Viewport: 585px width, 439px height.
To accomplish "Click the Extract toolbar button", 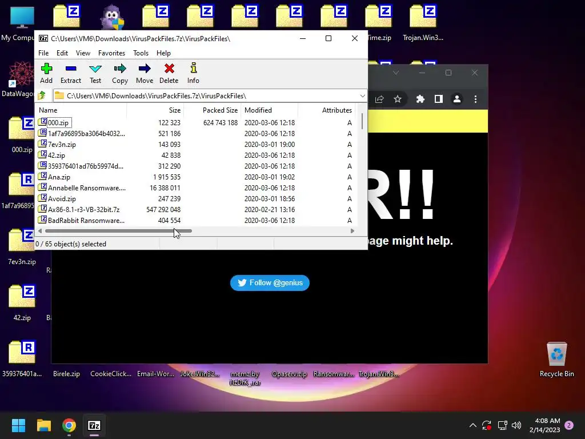I will (x=70, y=74).
